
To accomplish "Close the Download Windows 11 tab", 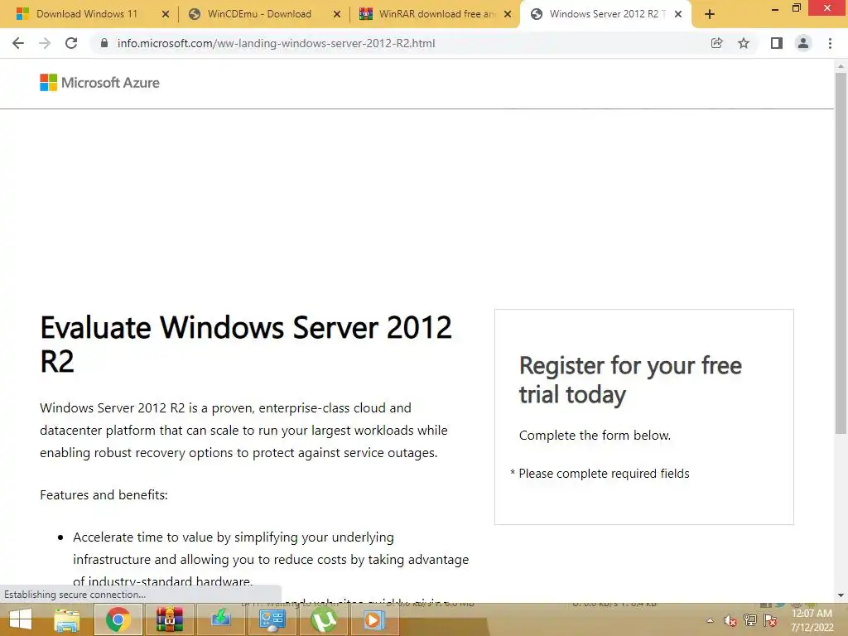I will pyautogui.click(x=166, y=14).
